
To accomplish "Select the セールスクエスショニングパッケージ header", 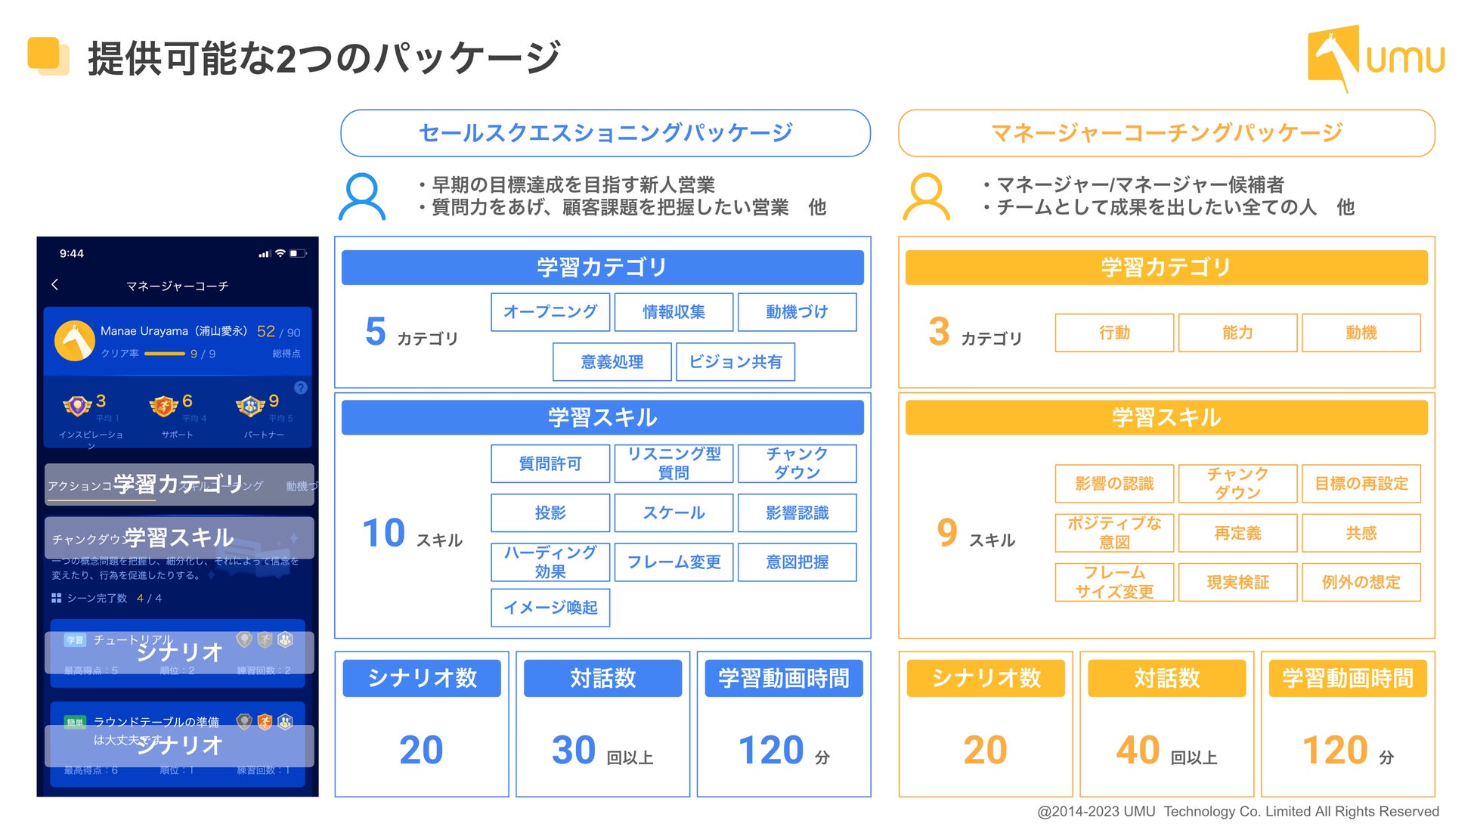I will point(605,133).
